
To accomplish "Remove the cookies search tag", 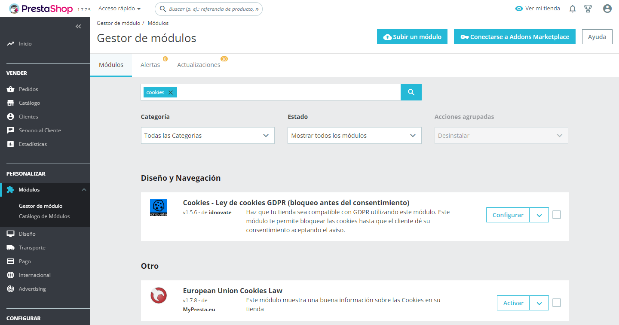I will [x=171, y=92].
